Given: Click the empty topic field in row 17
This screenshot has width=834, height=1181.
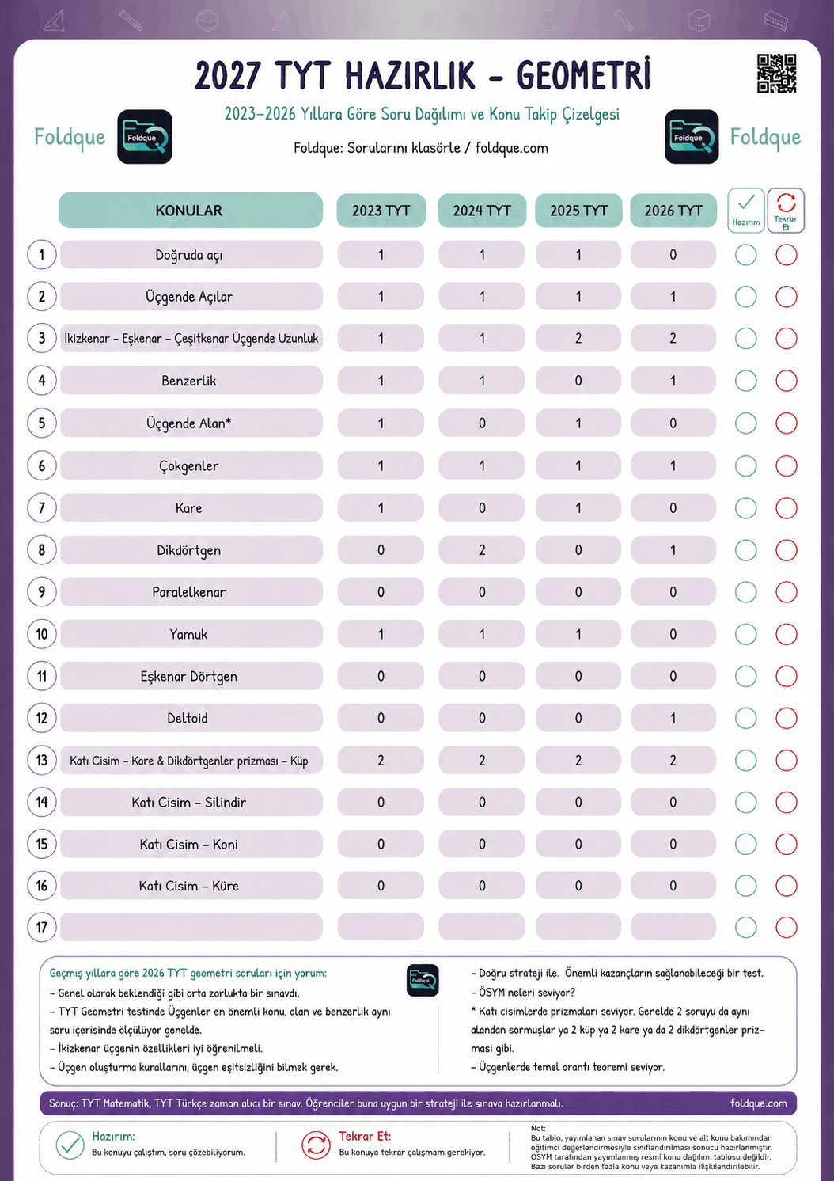Looking at the screenshot, I should click(191, 927).
